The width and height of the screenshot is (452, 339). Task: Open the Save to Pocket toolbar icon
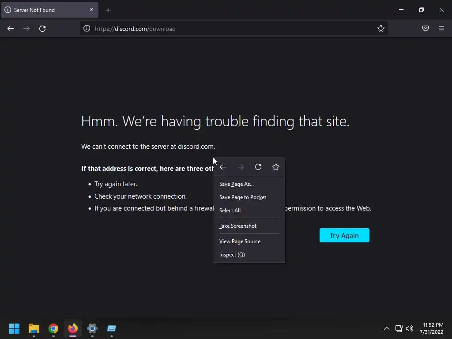point(426,28)
